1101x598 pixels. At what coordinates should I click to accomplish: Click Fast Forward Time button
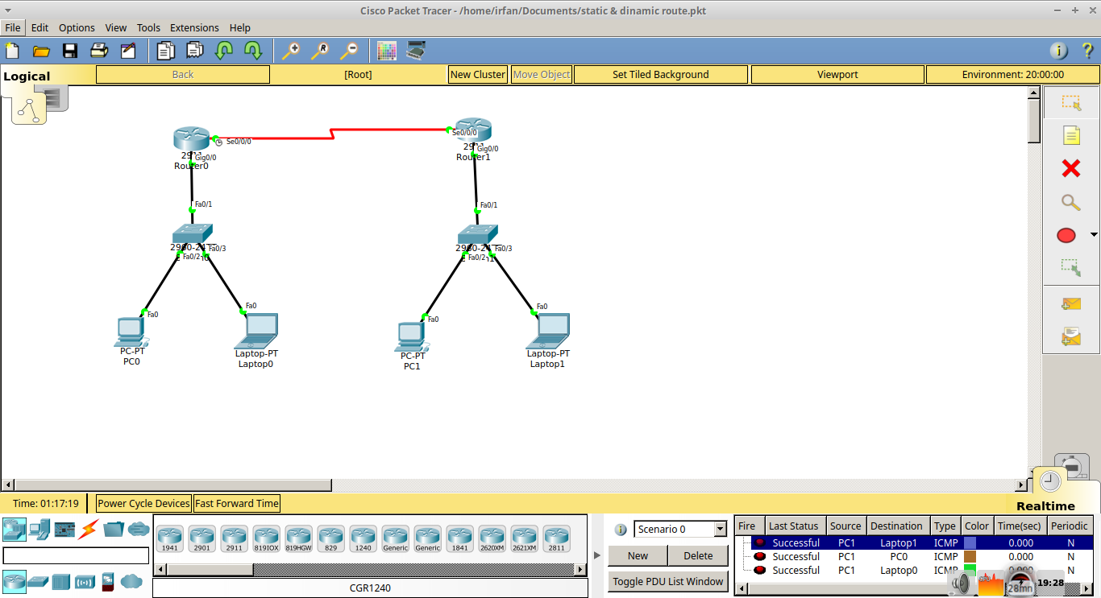pos(237,503)
